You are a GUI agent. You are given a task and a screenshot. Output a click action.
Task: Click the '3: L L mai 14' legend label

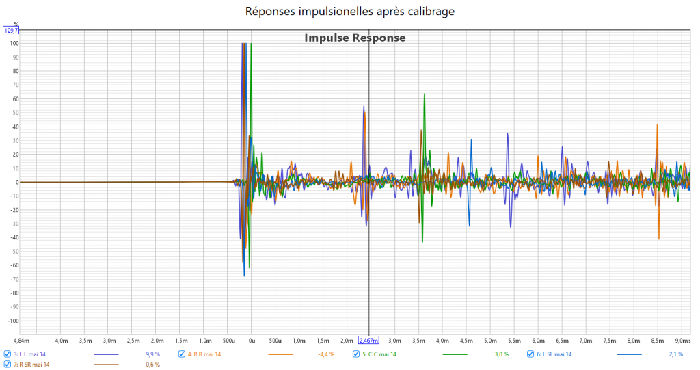click(29, 354)
